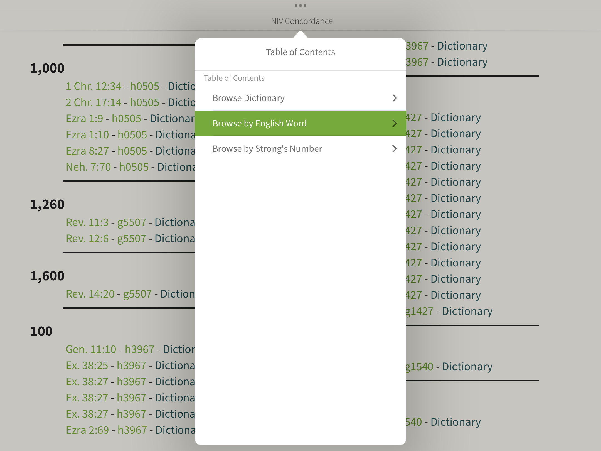The width and height of the screenshot is (601, 451).
Task: Open Browse by Strong's Number
Action: coord(267,149)
